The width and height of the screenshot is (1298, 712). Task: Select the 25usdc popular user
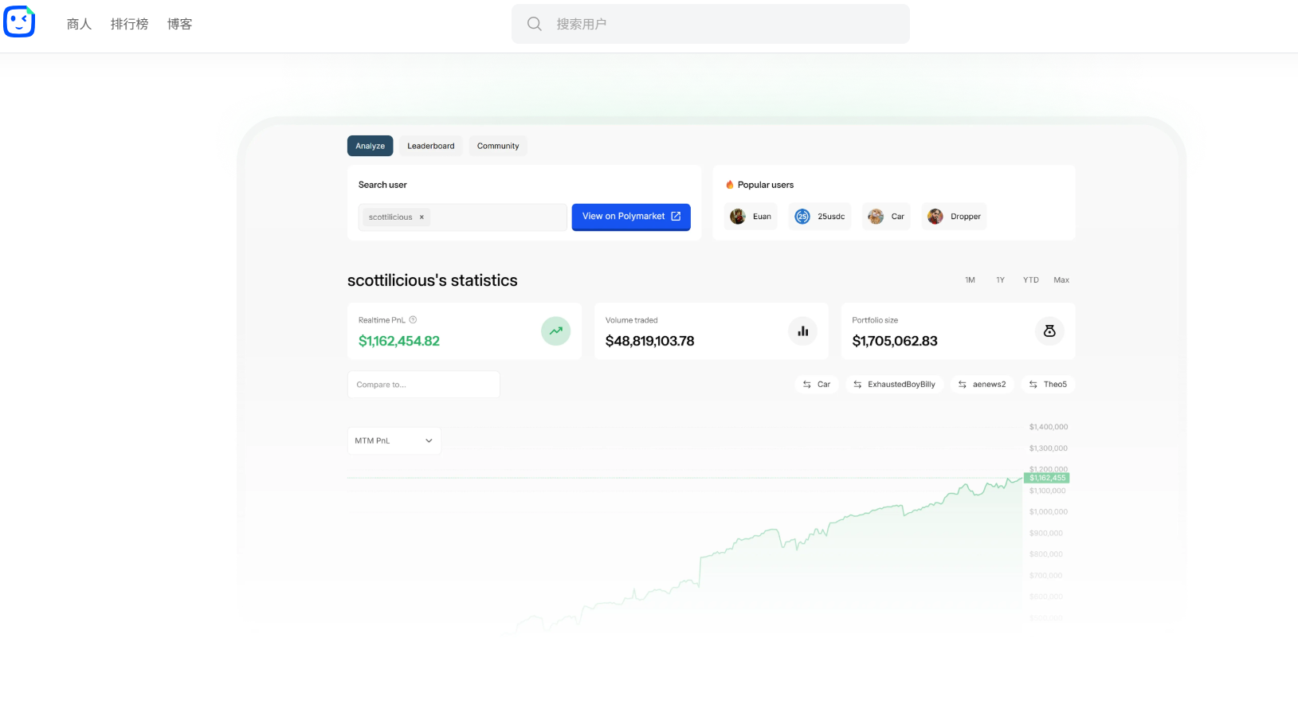point(820,217)
